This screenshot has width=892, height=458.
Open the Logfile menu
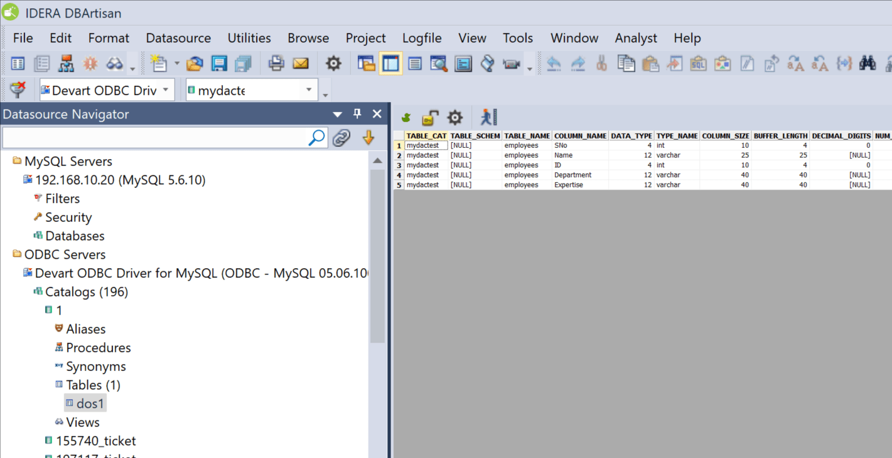pos(421,38)
